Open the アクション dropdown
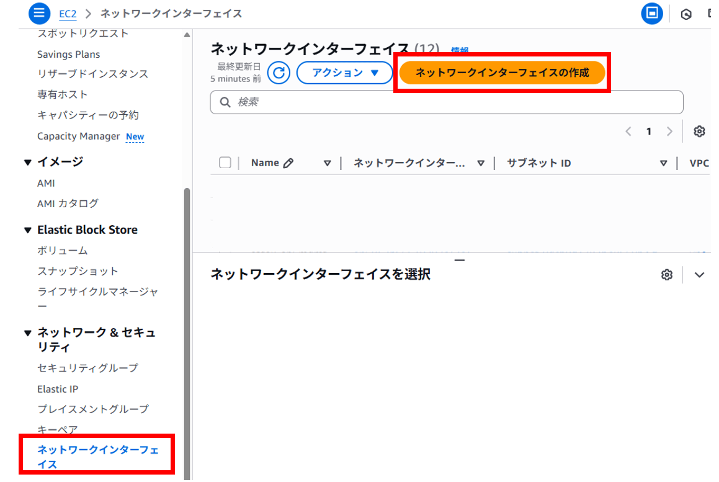719x482 pixels. coord(345,73)
